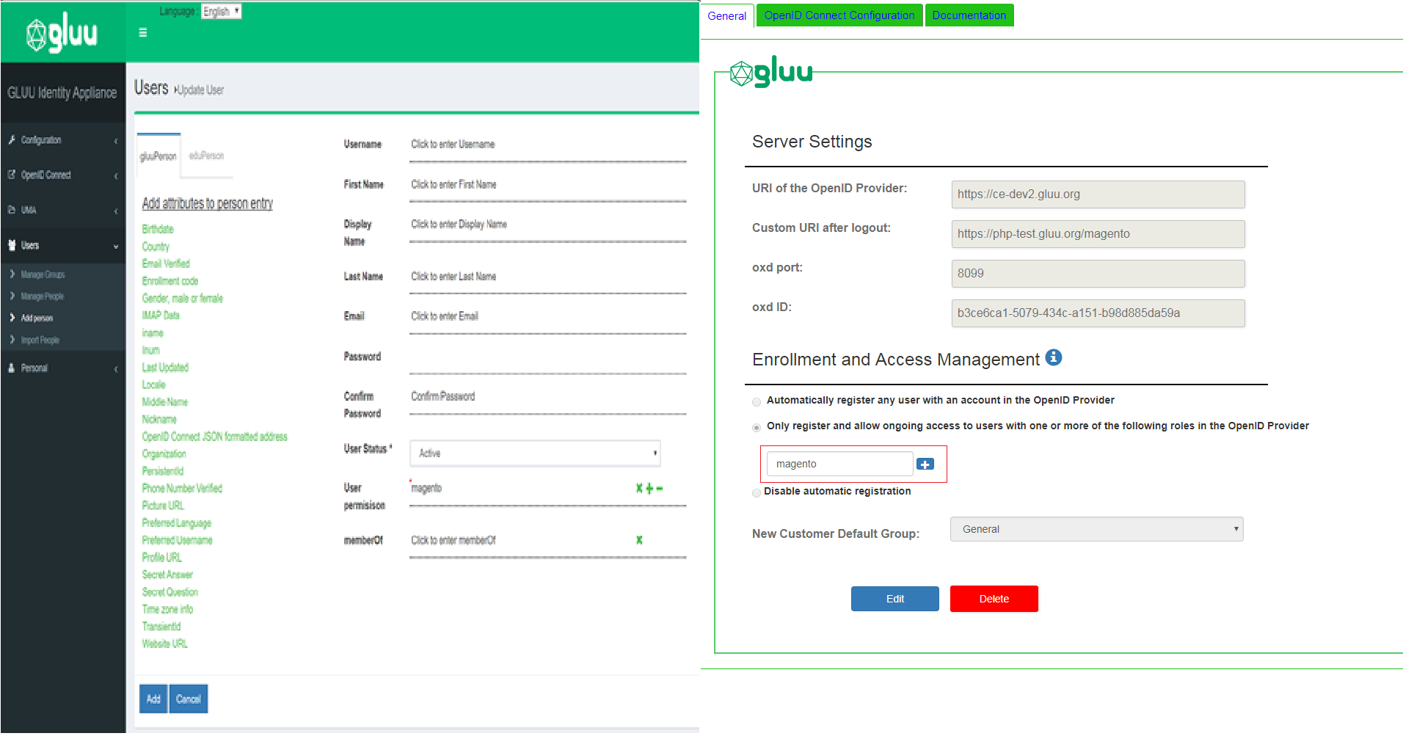Add another role with the blue plus icon
Image resolution: width=1403 pixels, height=747 pixels.
coord(925,464)
